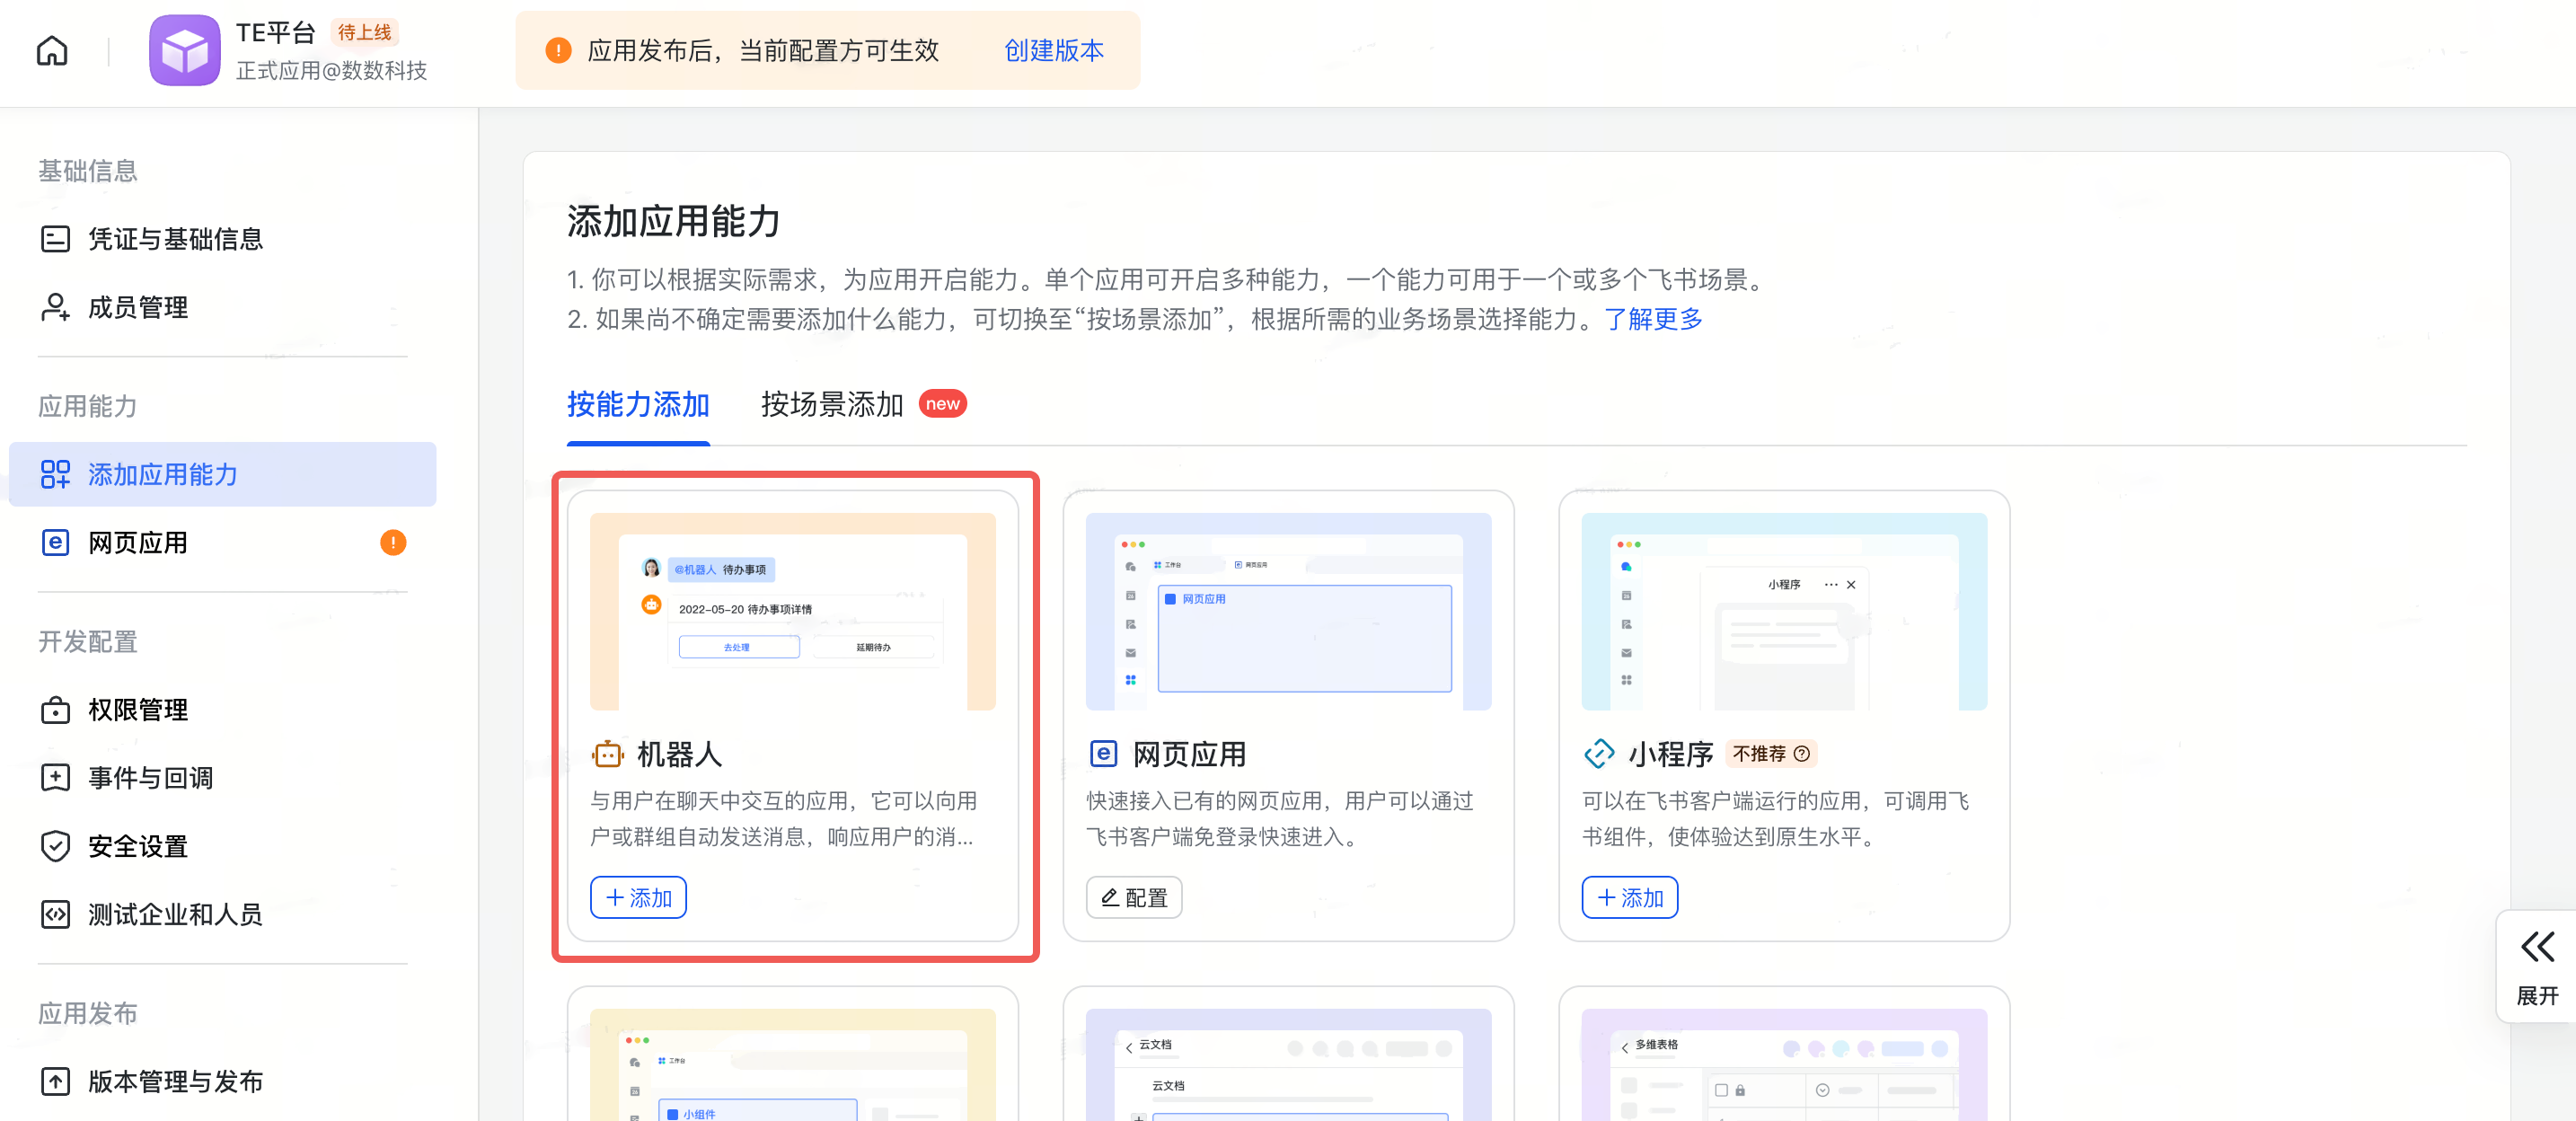Switch to 按能力添加 tab

click(x=638, y=405)
